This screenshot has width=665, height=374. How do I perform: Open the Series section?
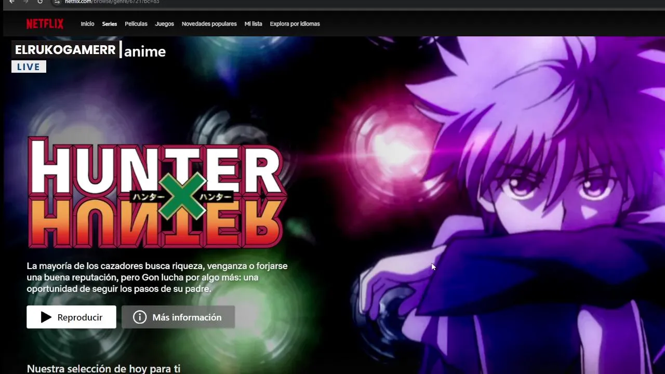[110, 24]
